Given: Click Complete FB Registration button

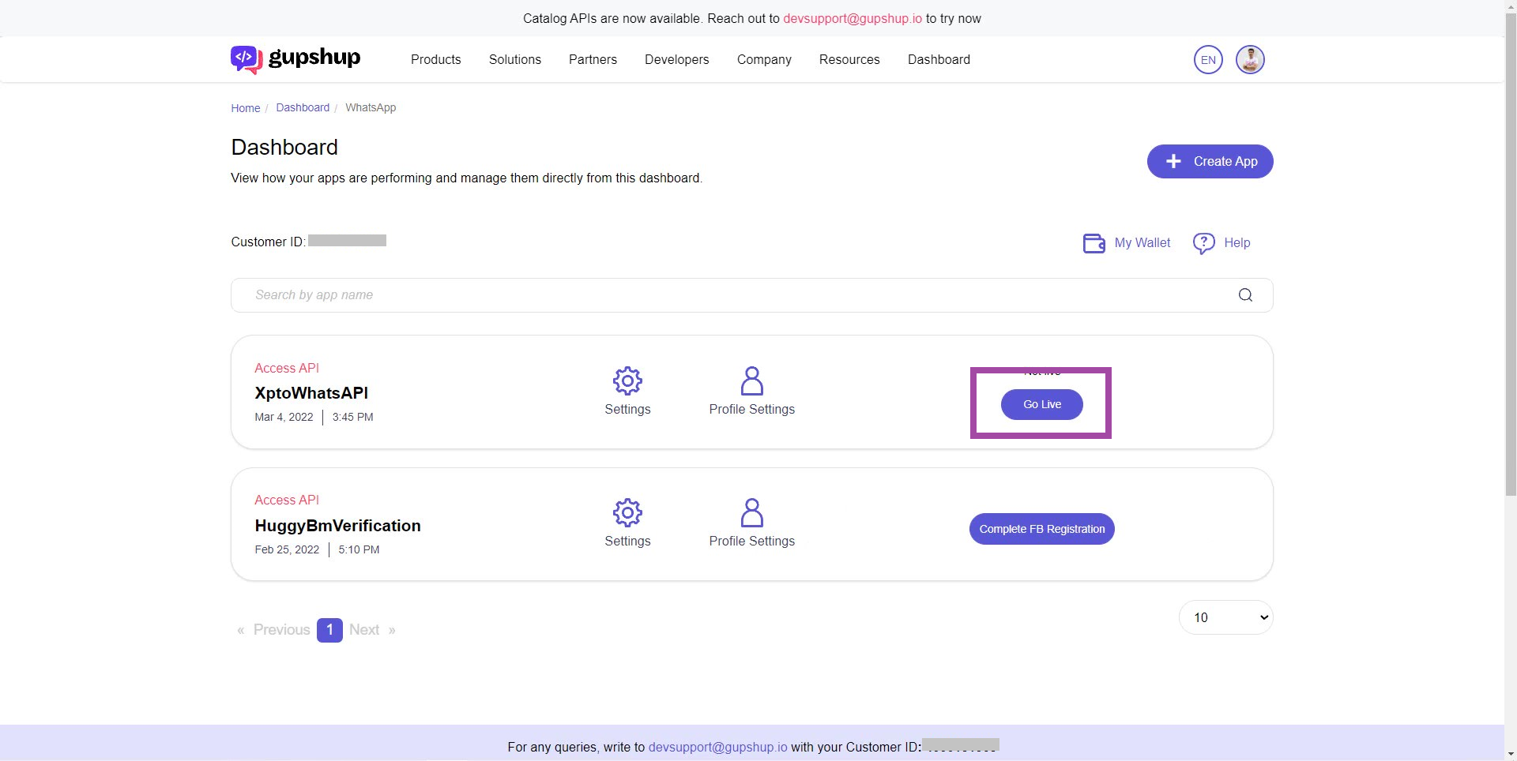Looking at the screenshot, I should [1041, 529].
